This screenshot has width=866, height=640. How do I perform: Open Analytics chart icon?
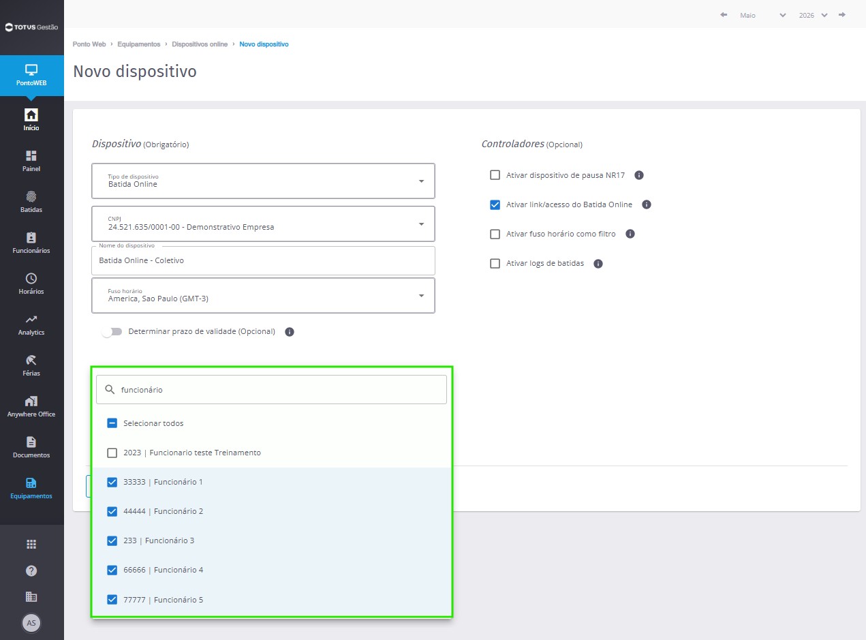coord(31,319)
